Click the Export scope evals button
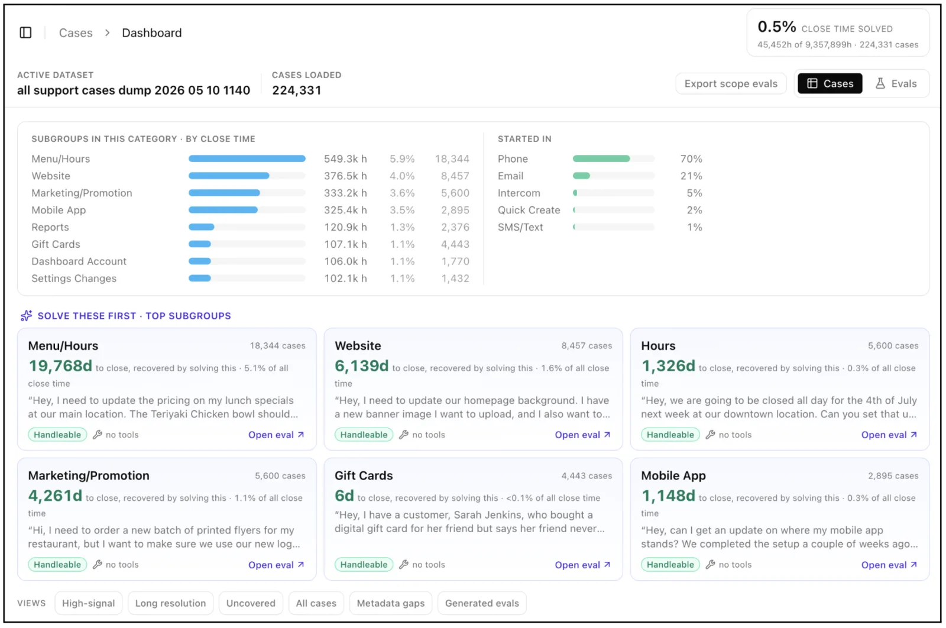946x628 pixels. tap(731, 83)
